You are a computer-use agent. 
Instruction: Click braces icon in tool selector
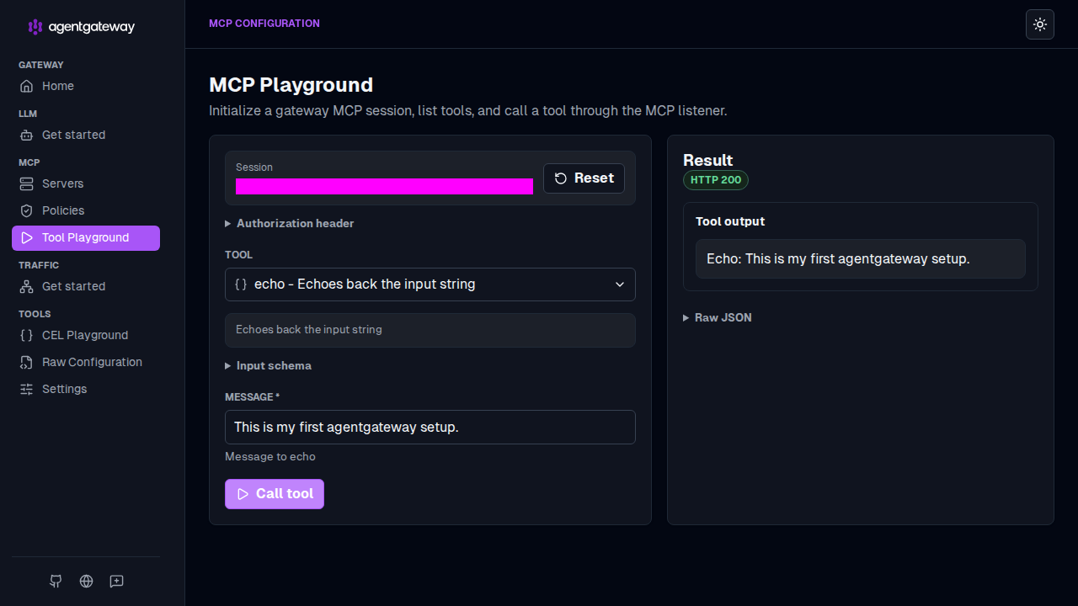(241, 284)
